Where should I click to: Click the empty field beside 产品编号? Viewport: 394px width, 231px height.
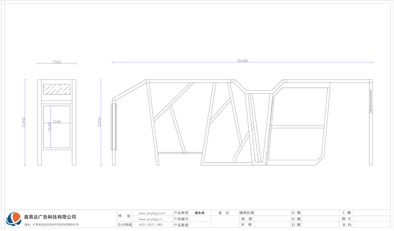(199, 219)
